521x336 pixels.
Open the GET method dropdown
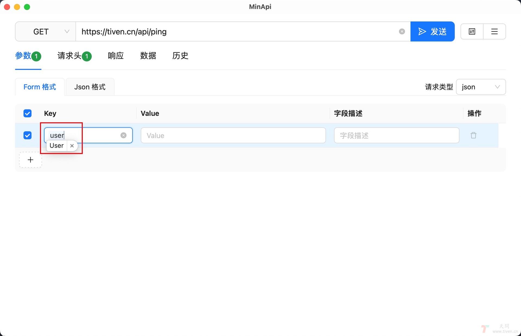click(46, 32)
